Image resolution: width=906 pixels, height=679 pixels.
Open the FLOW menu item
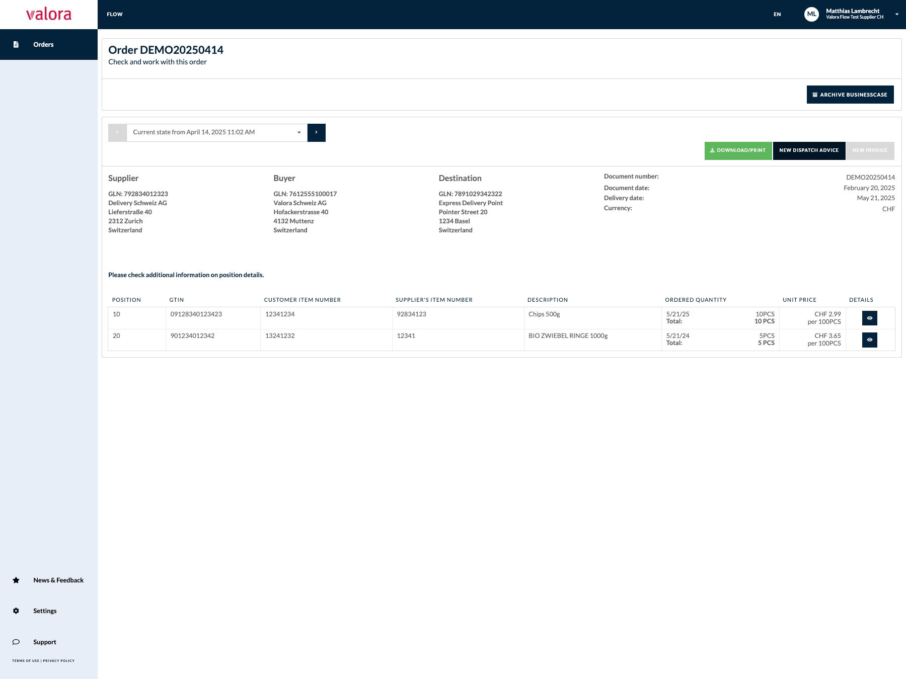click(x=115, y=14)
